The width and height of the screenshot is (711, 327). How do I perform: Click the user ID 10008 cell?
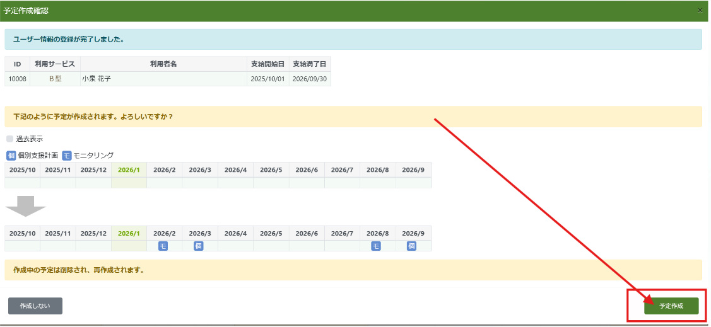[17, 79]
